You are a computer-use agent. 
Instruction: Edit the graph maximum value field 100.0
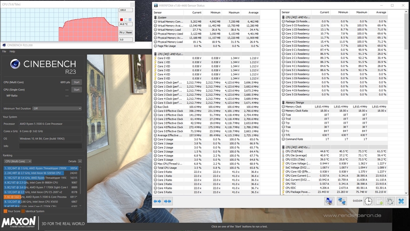pos(126,10)
